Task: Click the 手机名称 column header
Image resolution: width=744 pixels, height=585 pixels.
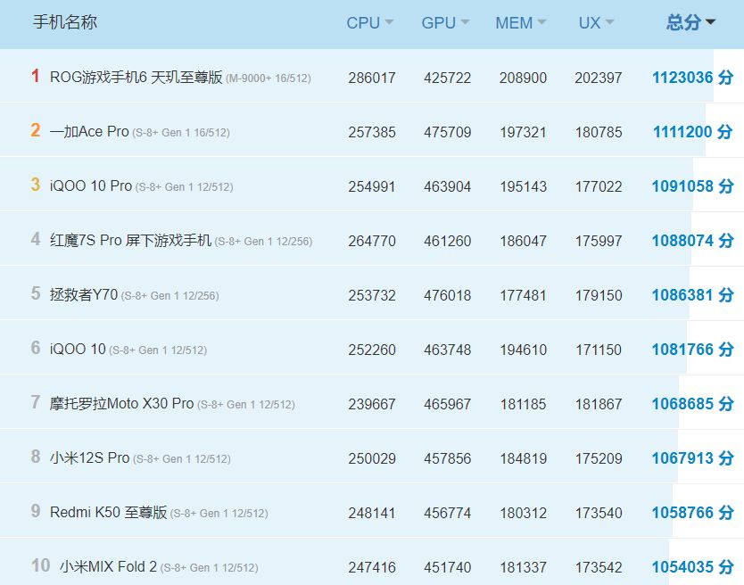Action: pos(65,22)
